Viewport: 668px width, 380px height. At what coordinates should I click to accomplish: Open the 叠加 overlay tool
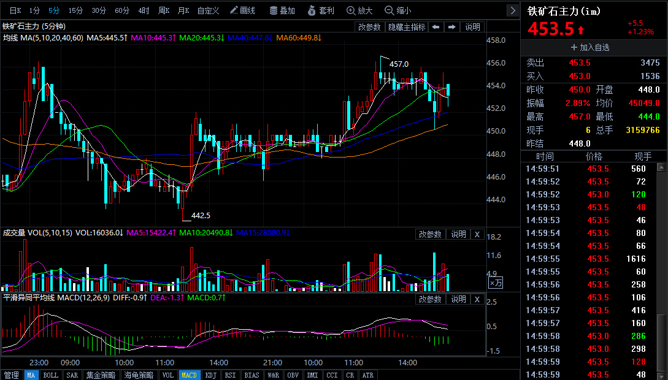[282, 10]
